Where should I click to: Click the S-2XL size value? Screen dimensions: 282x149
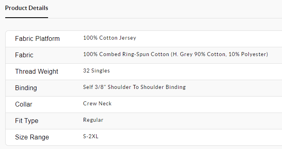91,137
